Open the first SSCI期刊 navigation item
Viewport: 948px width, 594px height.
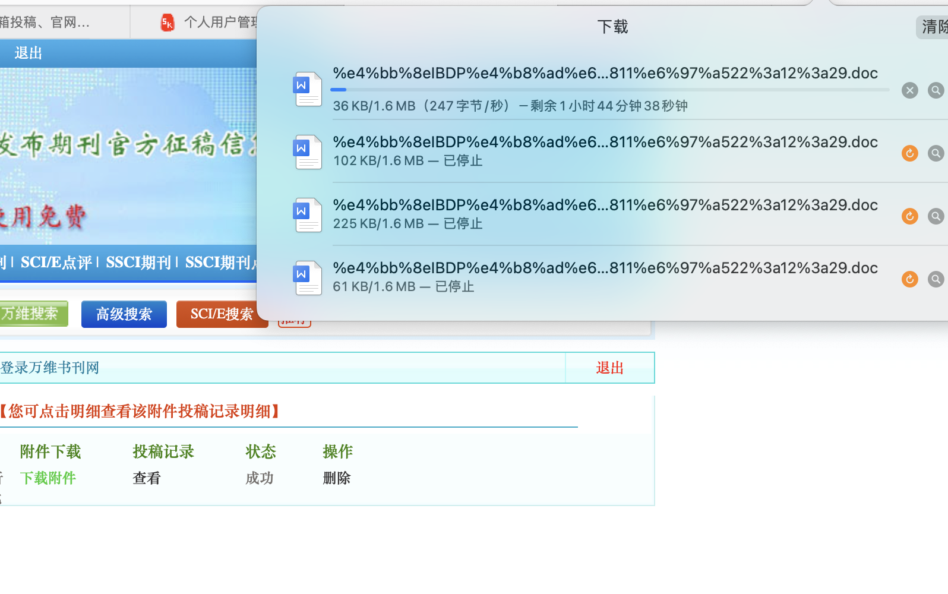click(138, 263)
